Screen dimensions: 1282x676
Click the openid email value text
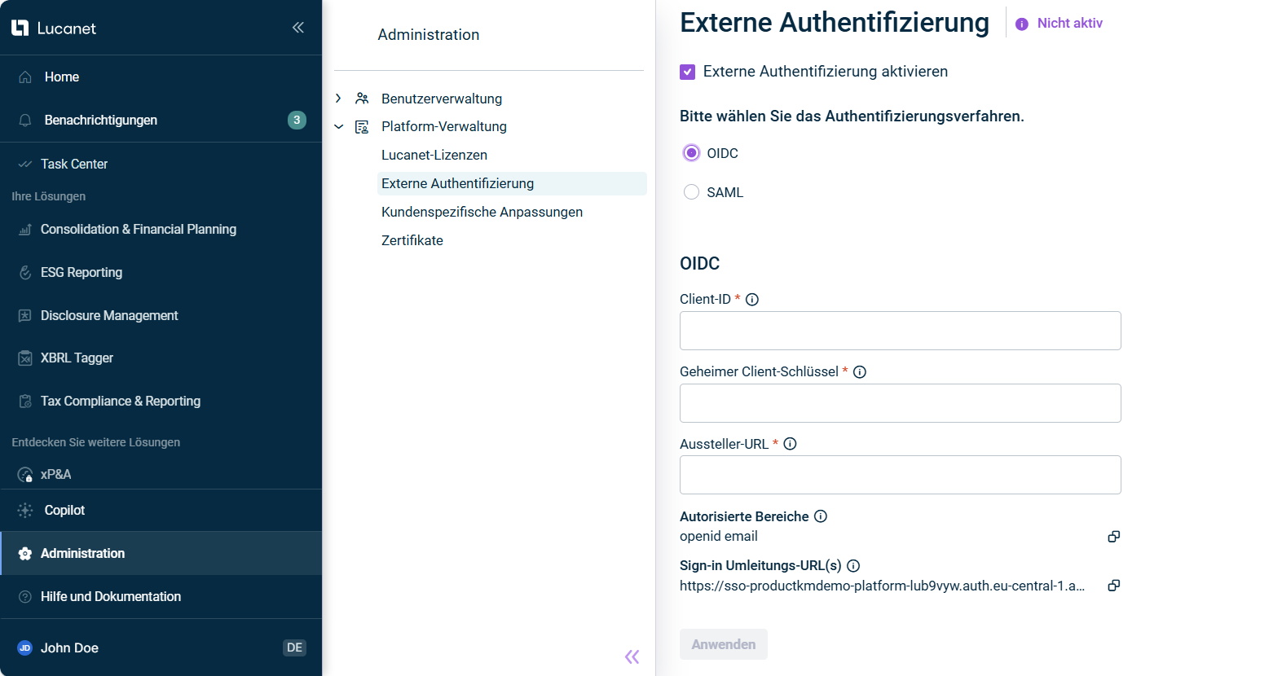(x=719, y=536)
